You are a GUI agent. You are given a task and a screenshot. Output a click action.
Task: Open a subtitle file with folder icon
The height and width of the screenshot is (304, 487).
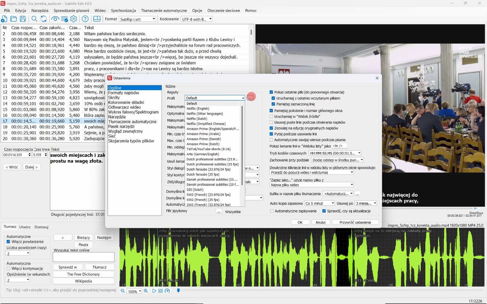click(x=14, y=19)
